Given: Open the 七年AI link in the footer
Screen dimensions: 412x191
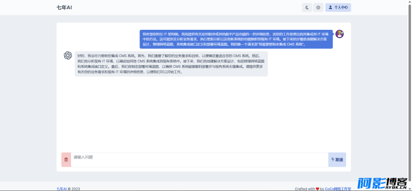Looking at the screenshot, I should click(x=61, y=188).
